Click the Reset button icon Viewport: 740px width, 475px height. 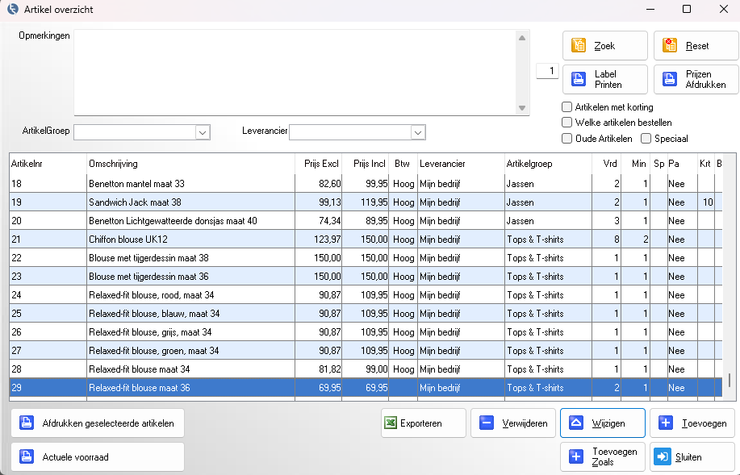click(670, 46)
